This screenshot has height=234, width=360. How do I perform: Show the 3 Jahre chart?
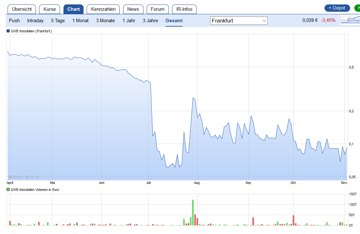coord(150,20)
